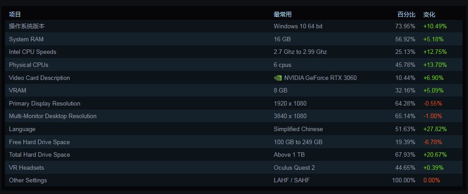The image size is (468, 194).
Task: Expand the 操作系统版本 row
Action: pyautogui.click(x=234, y=26)
